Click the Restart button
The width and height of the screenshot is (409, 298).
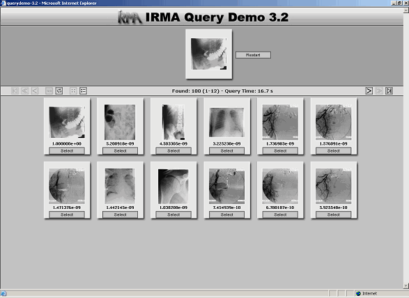pyautogui.click(x=253, y=55)
